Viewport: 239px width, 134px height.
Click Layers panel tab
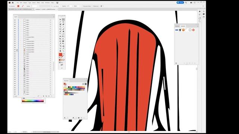point(16,17)
